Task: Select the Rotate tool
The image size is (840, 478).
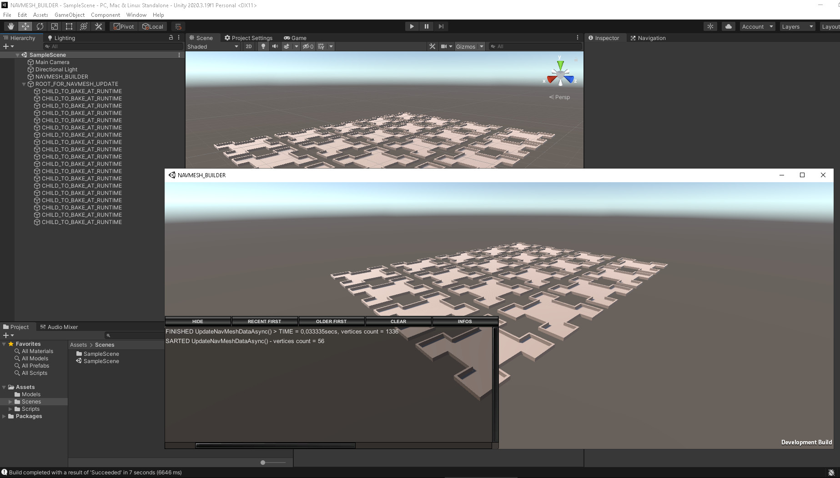Action: click(40, 26)
